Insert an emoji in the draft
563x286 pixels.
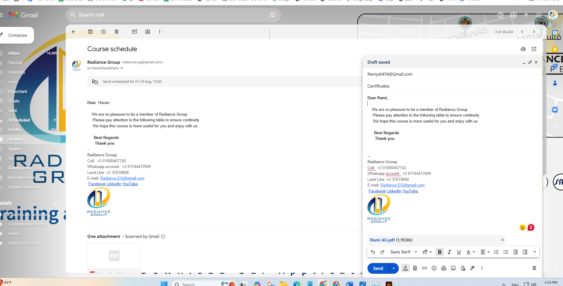click(x=434, y=268)
